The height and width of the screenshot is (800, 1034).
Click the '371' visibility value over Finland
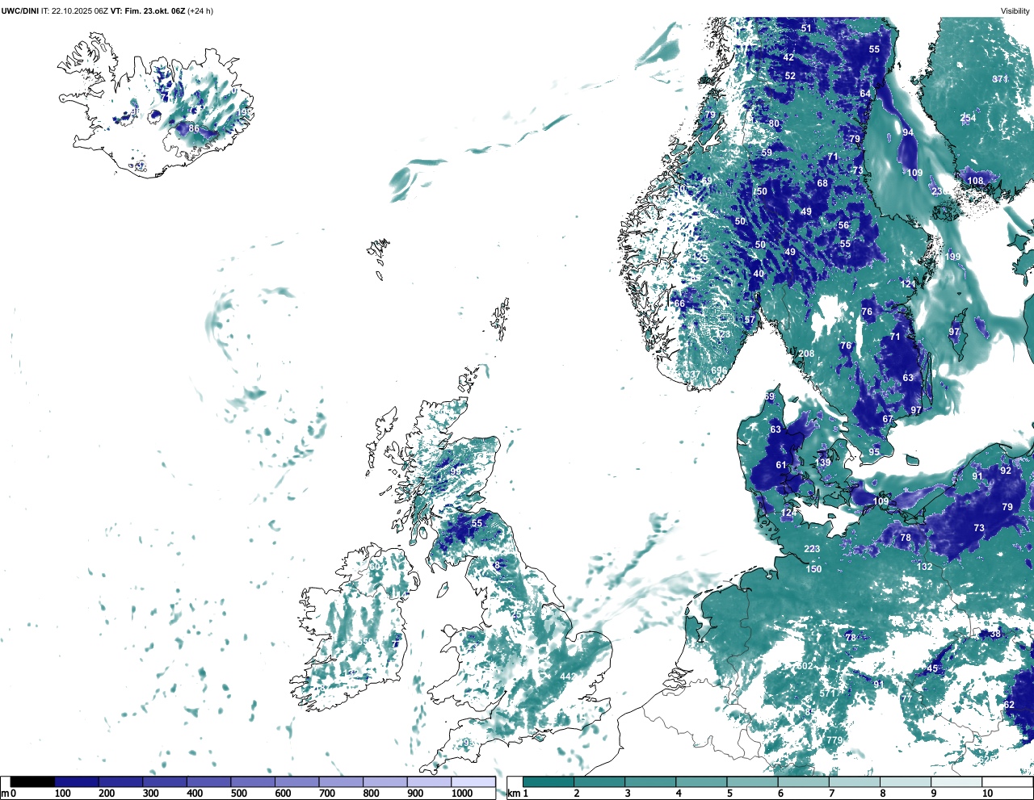click(1000, 79)
